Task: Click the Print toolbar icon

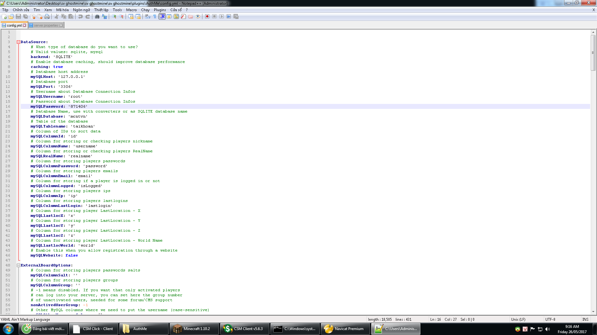Action: click(47, 16)
